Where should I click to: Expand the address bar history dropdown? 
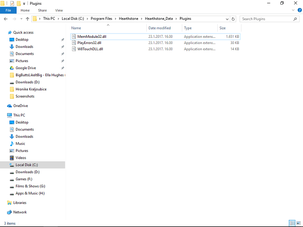pyautogui.click(x=227, y=19)
